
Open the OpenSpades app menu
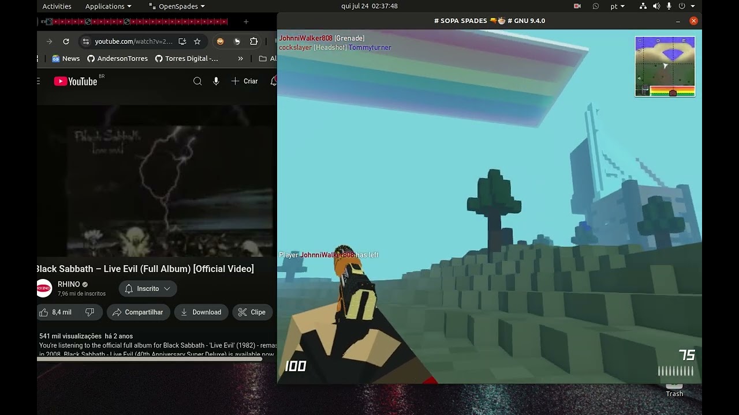click(x=177, y=6)
